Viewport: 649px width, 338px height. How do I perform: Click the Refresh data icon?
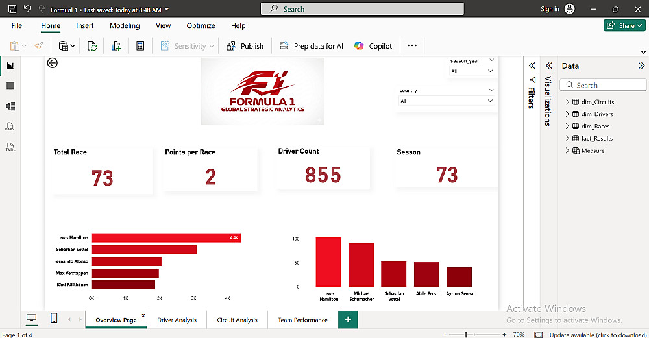click(92, 46)
